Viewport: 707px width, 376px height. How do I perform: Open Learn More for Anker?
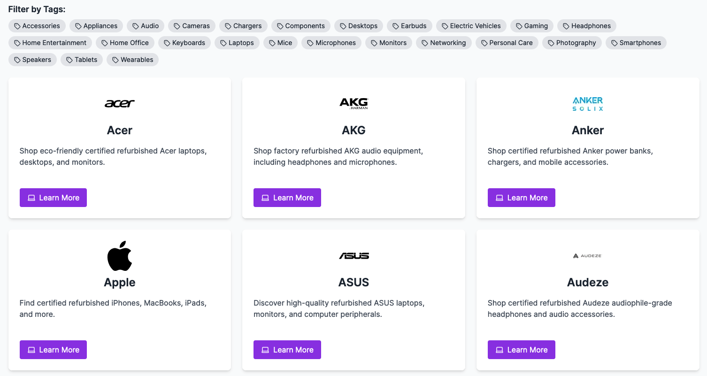point(522,198)
